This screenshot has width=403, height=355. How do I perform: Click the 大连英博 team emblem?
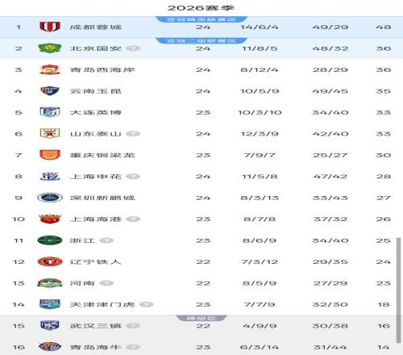50,112
